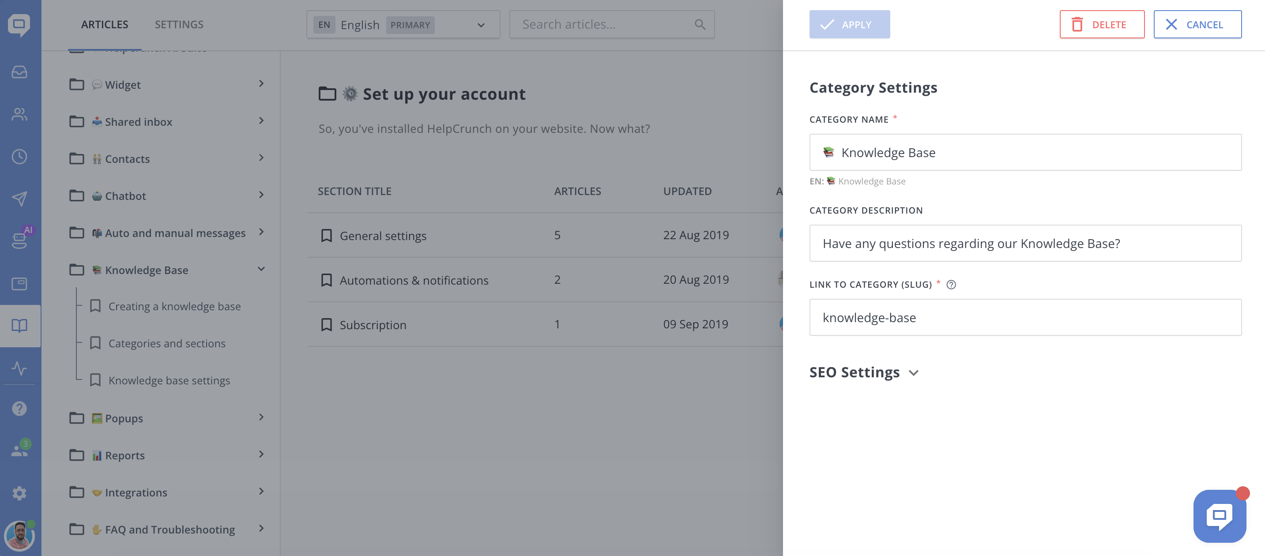The width and height of the screenshot is (1265, 556).
Task: Open the paper plane campaigns icon
Action: coord(20,199)
